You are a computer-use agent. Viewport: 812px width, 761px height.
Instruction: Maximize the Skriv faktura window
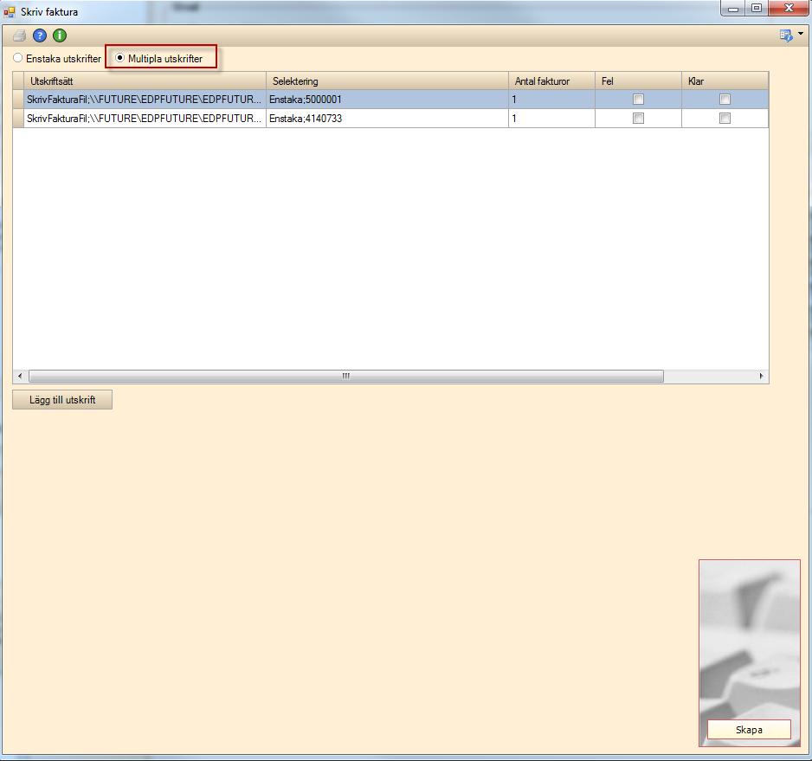click(x=757, y=9)
